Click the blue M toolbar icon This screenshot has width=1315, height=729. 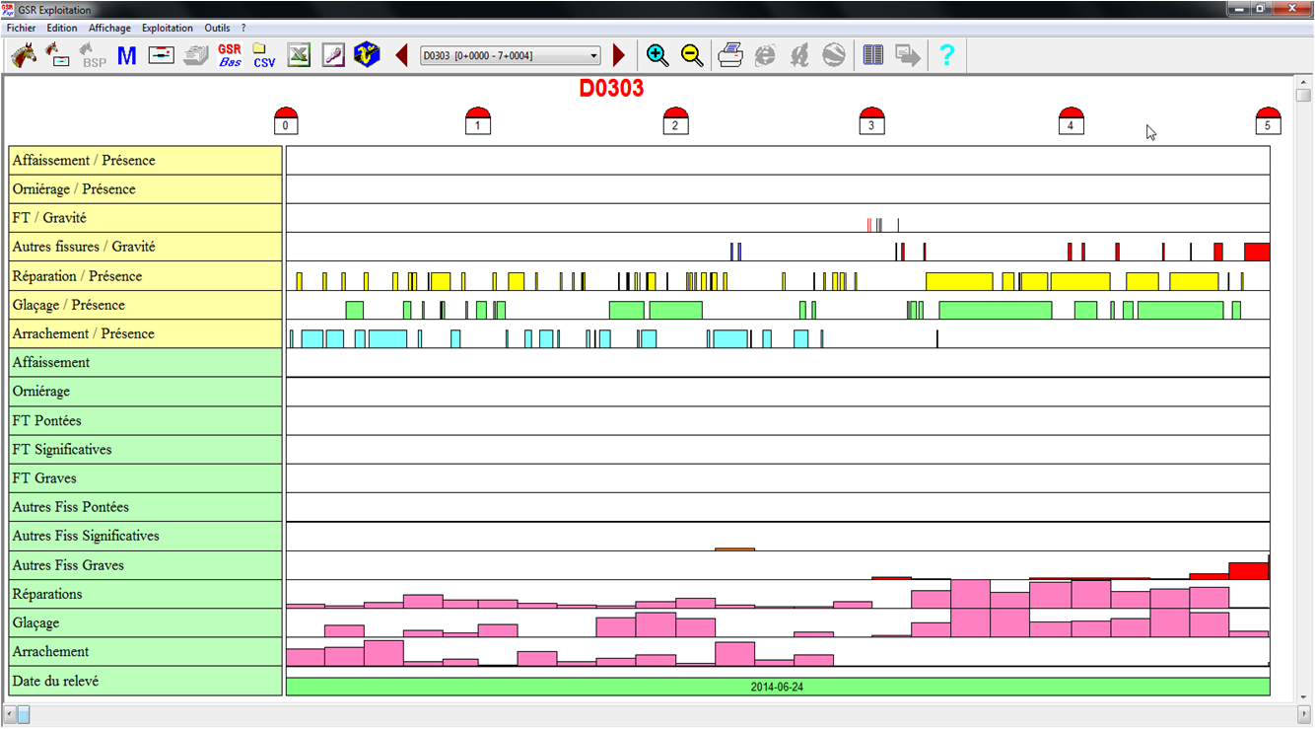pyautogui.click(x=126, y=55)
